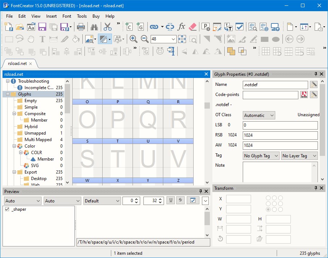Click the pink eraser toolbar icon
Image resolution: width=328 pixels, height=258 pixels.
click(193, 27)
